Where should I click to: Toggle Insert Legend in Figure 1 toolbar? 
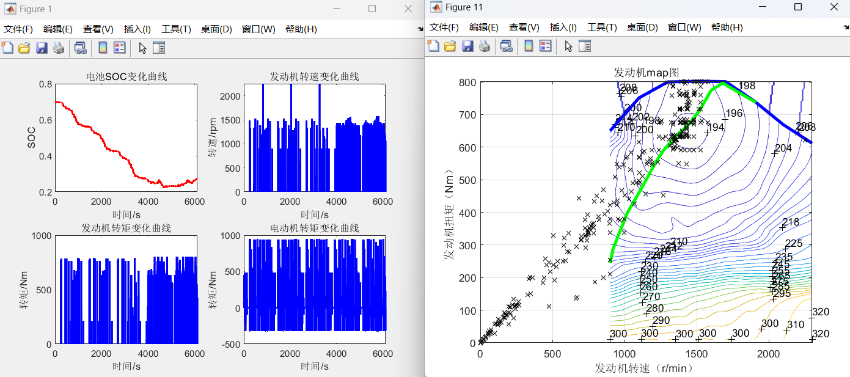click(x=119, y=48)
